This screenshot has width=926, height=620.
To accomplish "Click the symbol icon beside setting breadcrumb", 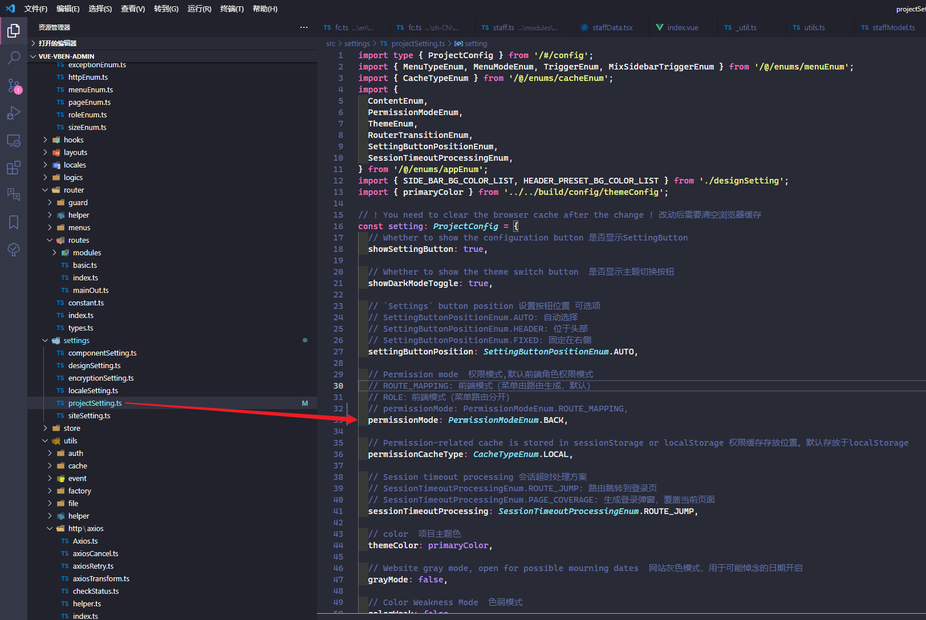I will 458,43.
